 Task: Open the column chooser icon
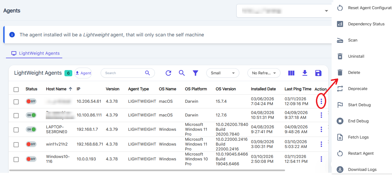tap(291, 73)
